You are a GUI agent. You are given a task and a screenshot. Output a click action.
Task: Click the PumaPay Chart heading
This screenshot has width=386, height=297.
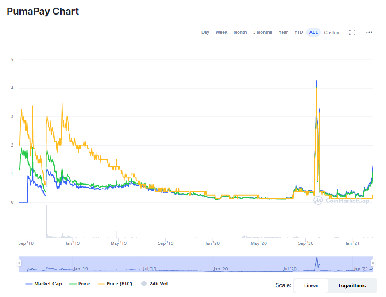(42, 12)
